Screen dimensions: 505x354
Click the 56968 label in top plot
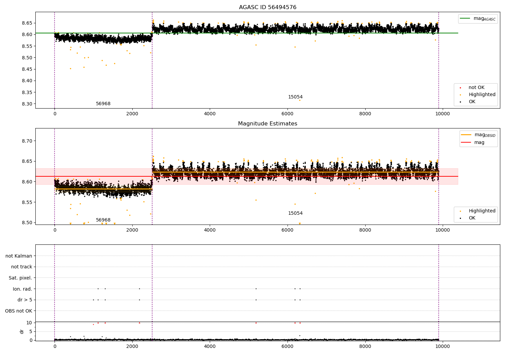(103, 104)
